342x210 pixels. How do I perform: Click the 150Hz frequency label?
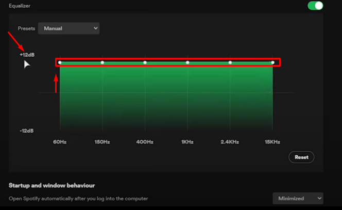[102, 142]
